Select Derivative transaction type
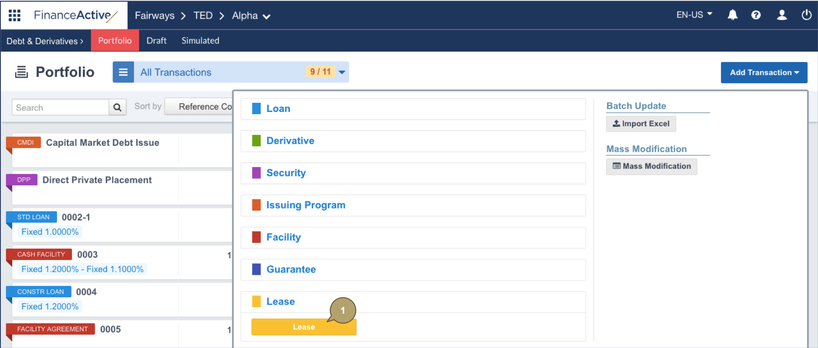 pos(413,141)
